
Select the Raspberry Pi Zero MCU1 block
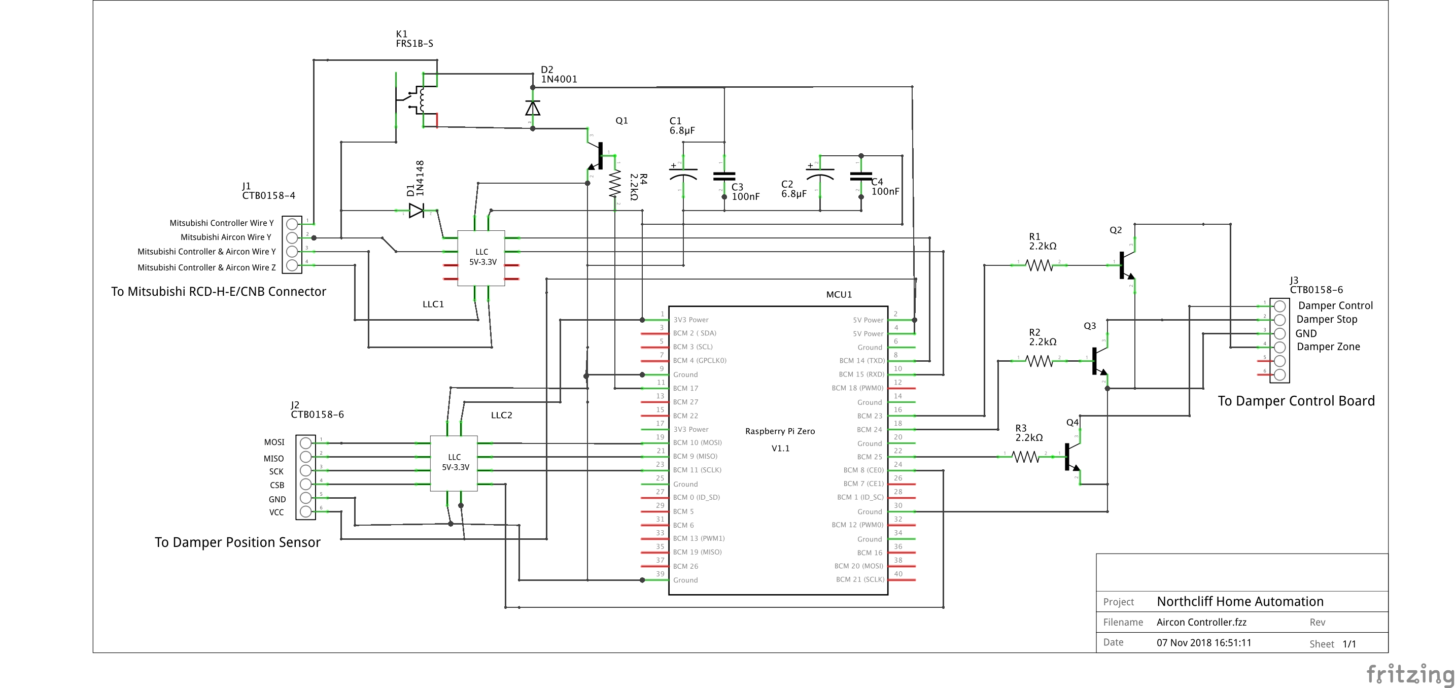coord(778,450)
